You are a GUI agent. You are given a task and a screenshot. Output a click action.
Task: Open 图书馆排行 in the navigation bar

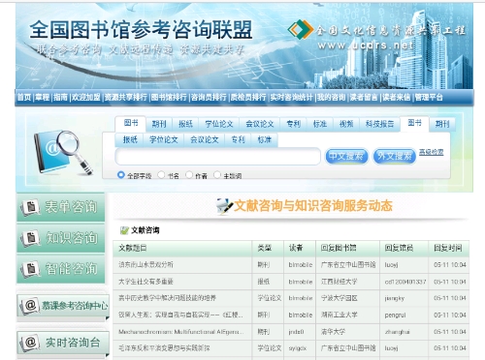(169, 97)
